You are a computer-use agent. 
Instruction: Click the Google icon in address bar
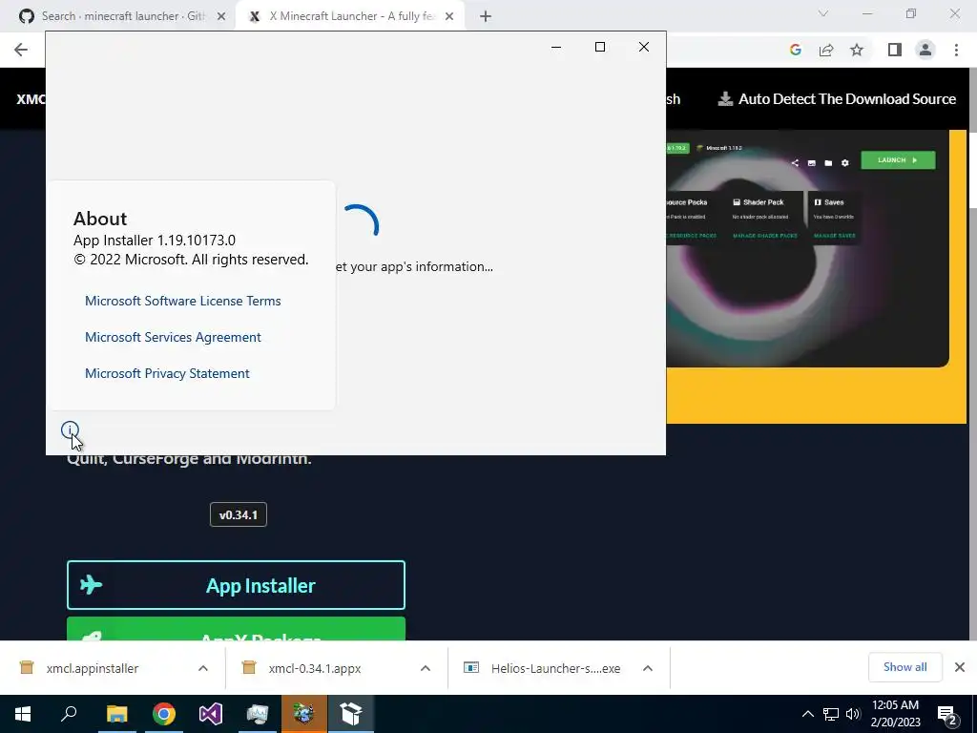[795, 50]
